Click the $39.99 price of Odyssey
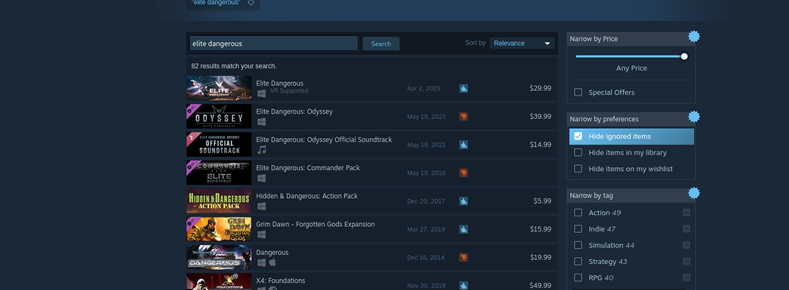This screenshot has width=789, height=290. pos(540,116)
